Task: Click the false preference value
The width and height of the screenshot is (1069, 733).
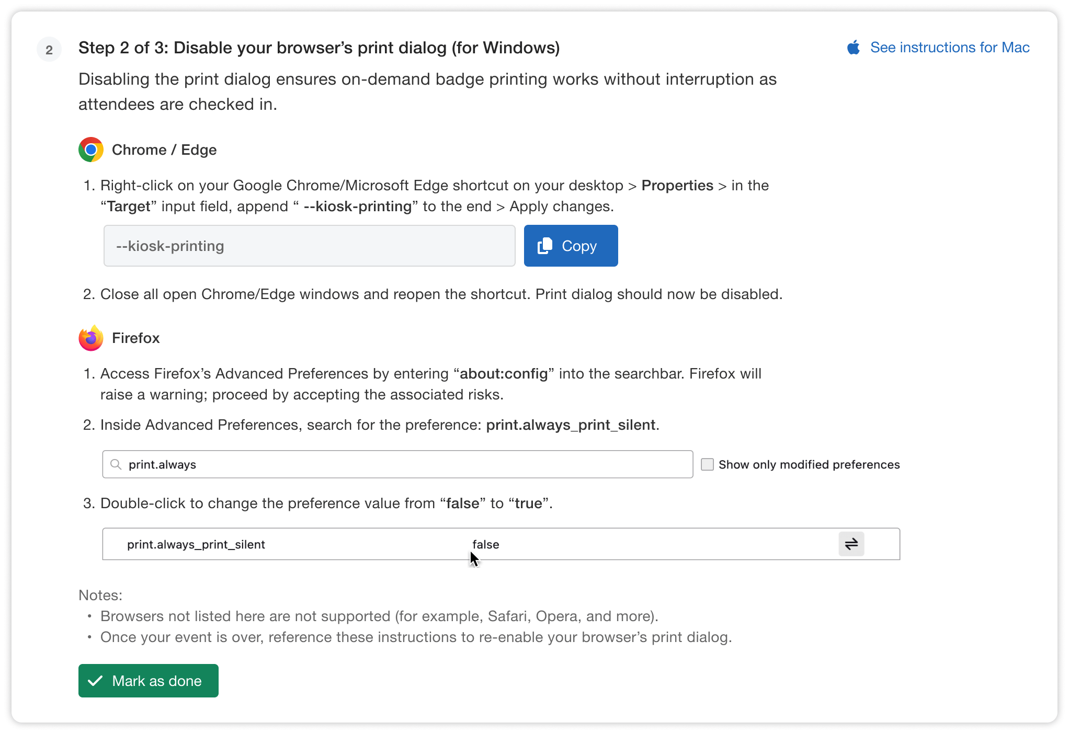Action: [x=485, y=544]
